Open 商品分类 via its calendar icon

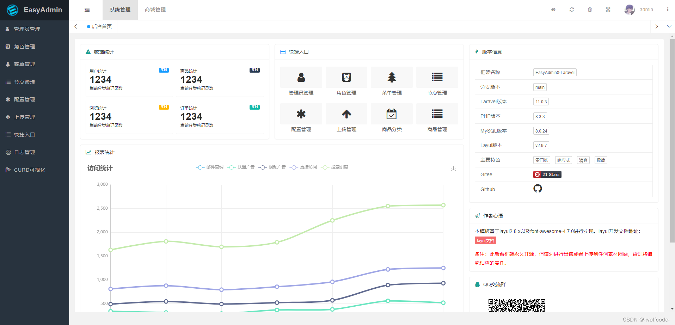(x=392, y=114)
